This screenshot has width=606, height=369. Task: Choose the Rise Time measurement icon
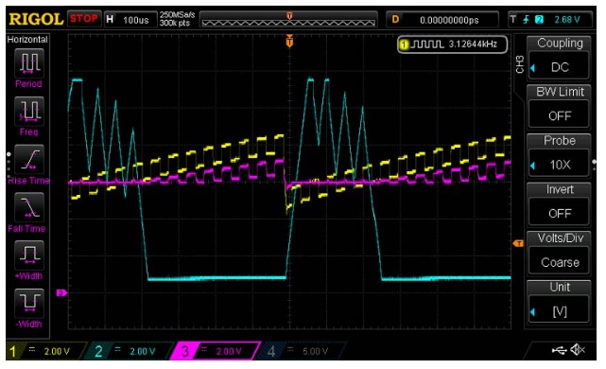pyautogui.click(x=29, y=159)
